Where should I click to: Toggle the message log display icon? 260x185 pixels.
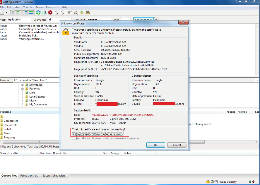tap(13, 13)
